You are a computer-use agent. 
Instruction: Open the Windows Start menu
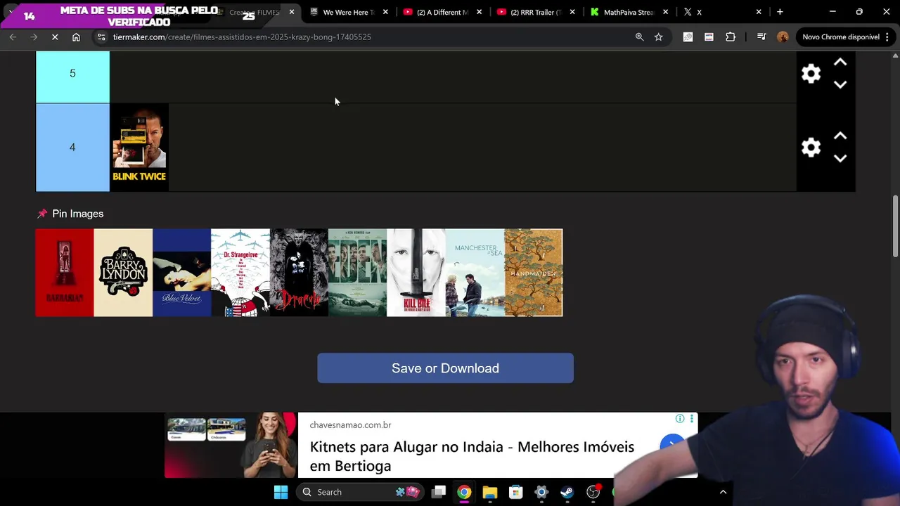tap(281, 492)
